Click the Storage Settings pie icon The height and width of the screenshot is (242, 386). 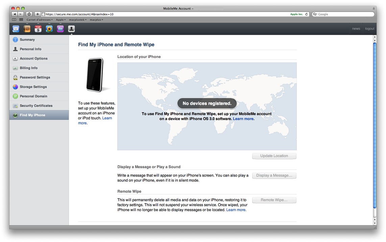pyautogui.click(x=15, y=87)
